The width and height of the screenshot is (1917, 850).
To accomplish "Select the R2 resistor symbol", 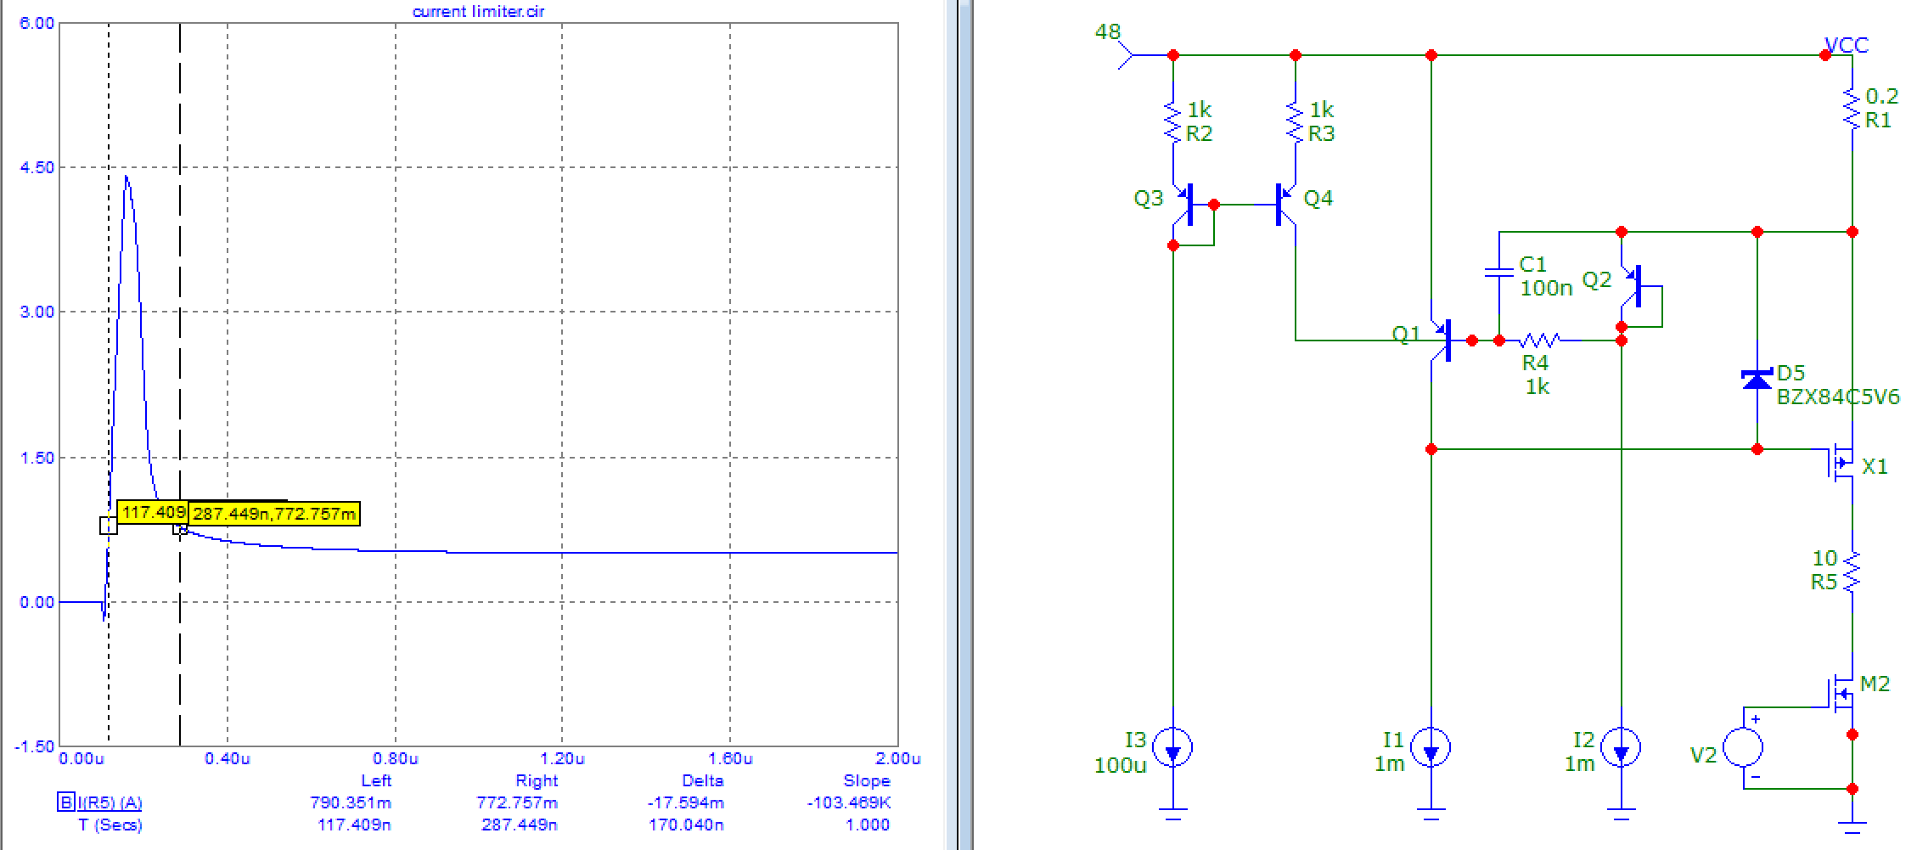I will click(x=1173, y=122).
